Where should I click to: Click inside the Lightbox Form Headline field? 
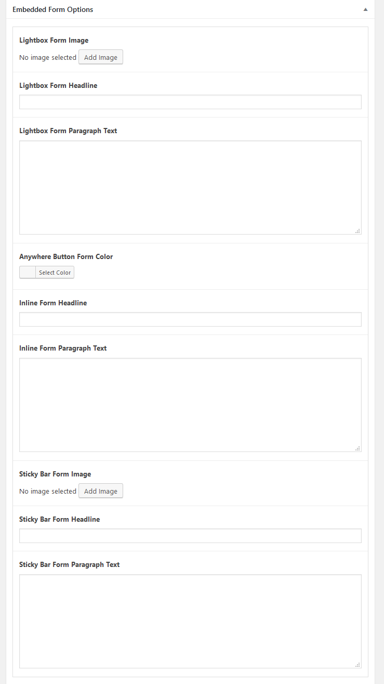[190, 101]
